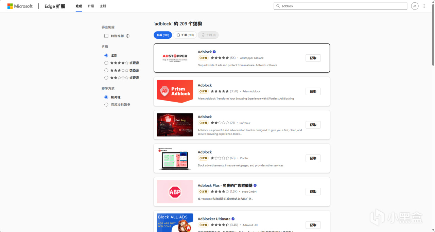Click the search magnifier icon
This screenshot has height=232, width=435.
coord(278,6)
